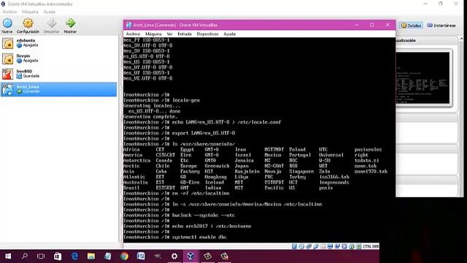
Task: Switch to the Instantáneas view
Action: 441,26
